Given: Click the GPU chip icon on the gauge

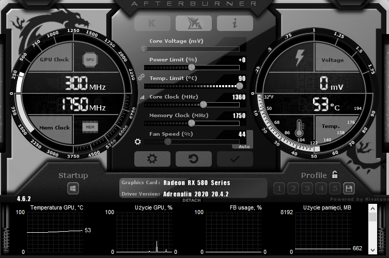Looking at the screenshot, I should pos(90,59).
